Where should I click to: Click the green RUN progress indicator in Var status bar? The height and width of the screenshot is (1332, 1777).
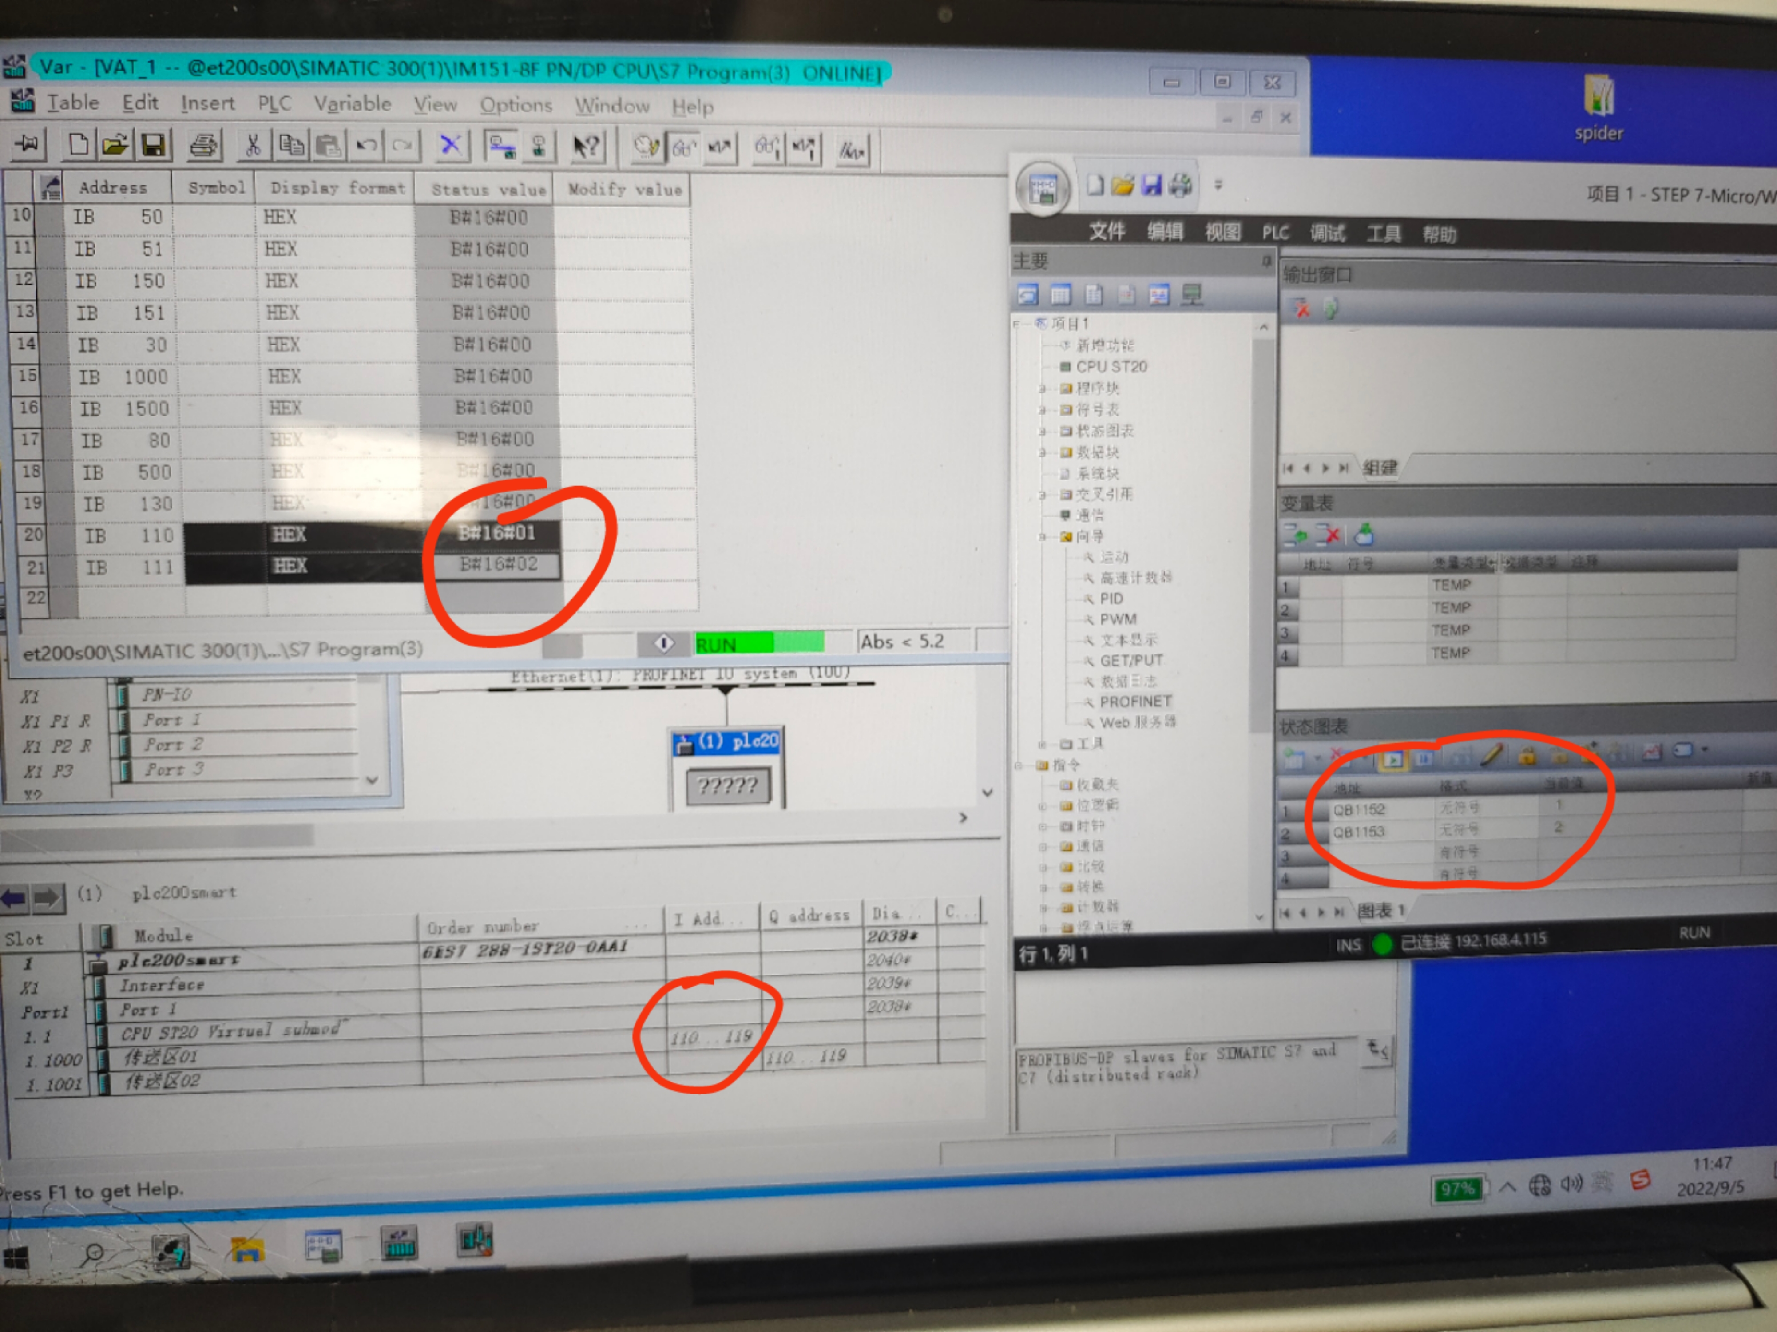click(x=758, y=643)
